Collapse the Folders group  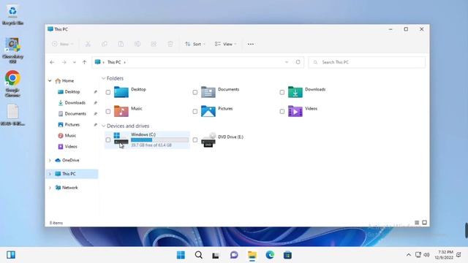tap(104, 78)
